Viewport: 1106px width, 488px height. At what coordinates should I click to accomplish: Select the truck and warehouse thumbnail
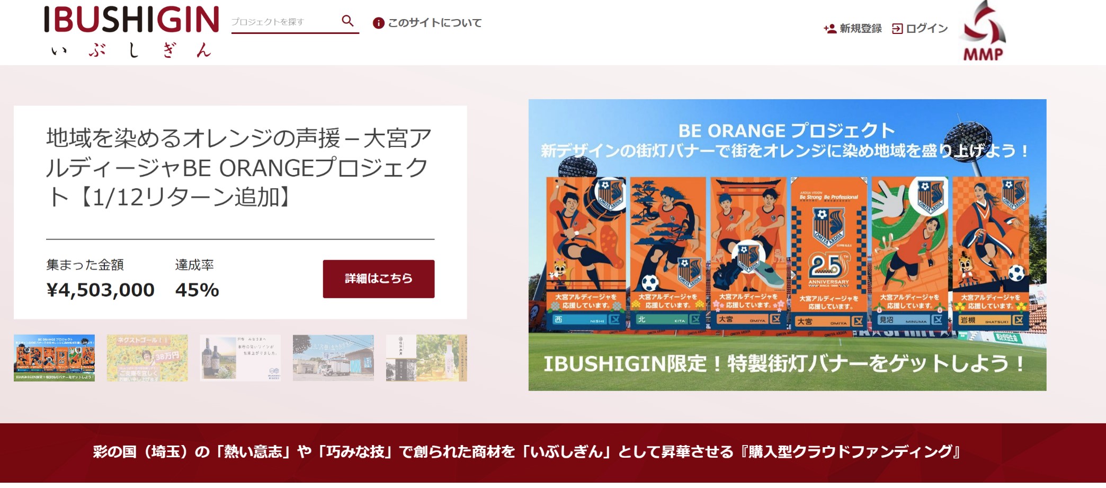click(x=333, y=358)
